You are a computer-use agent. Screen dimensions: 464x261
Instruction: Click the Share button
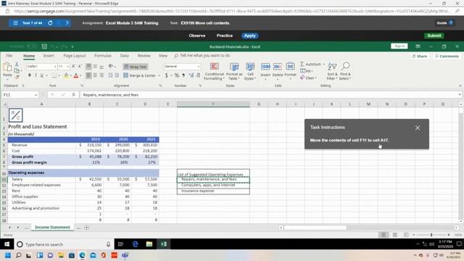[x=419, y=57]
